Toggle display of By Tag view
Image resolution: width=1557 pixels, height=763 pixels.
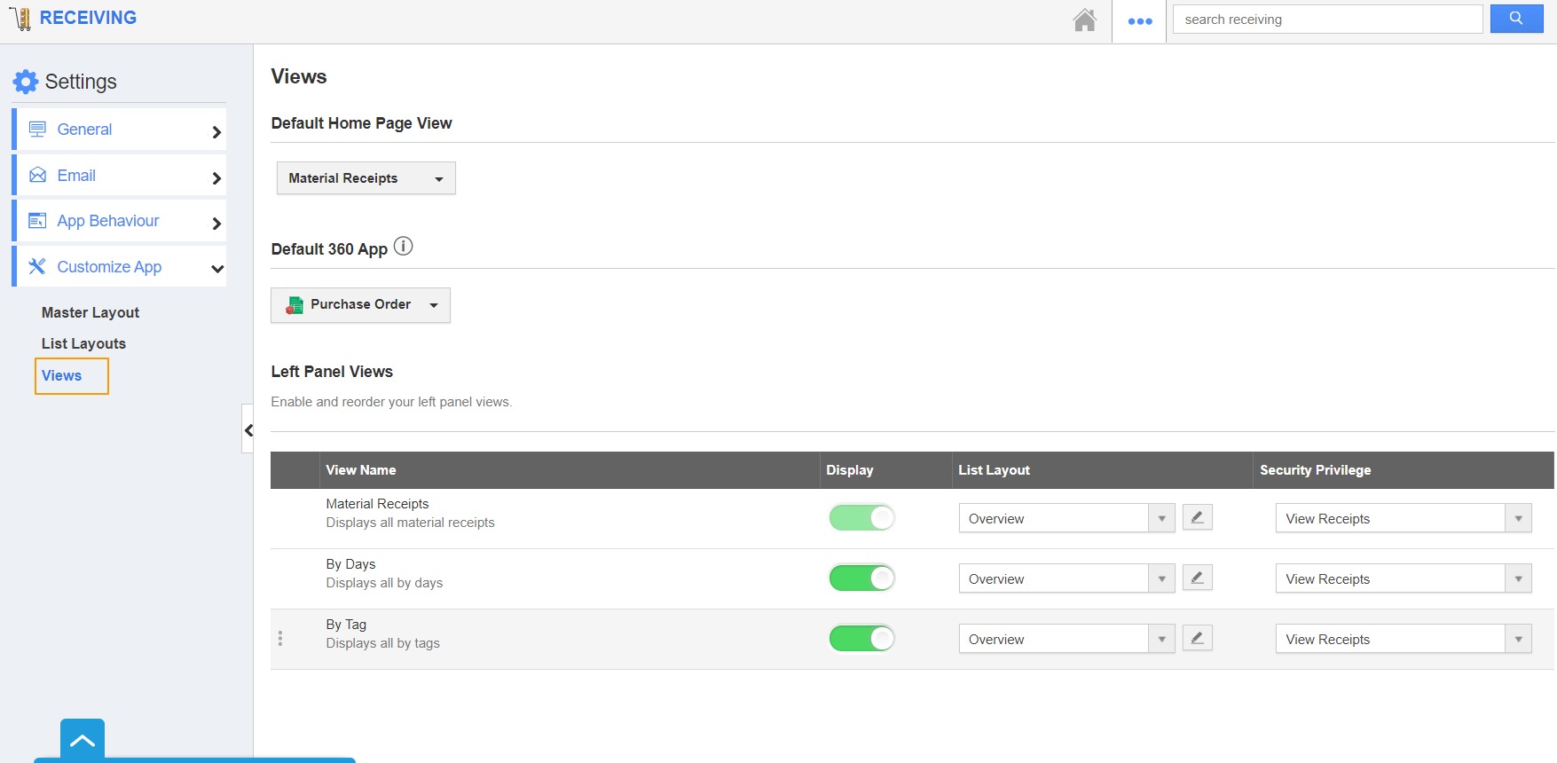tap(861, 638)
